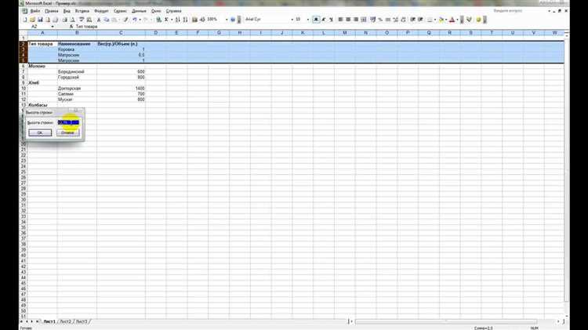Click the Наименование header cell
Screen dimensions: 588x330
pos(77,44)
